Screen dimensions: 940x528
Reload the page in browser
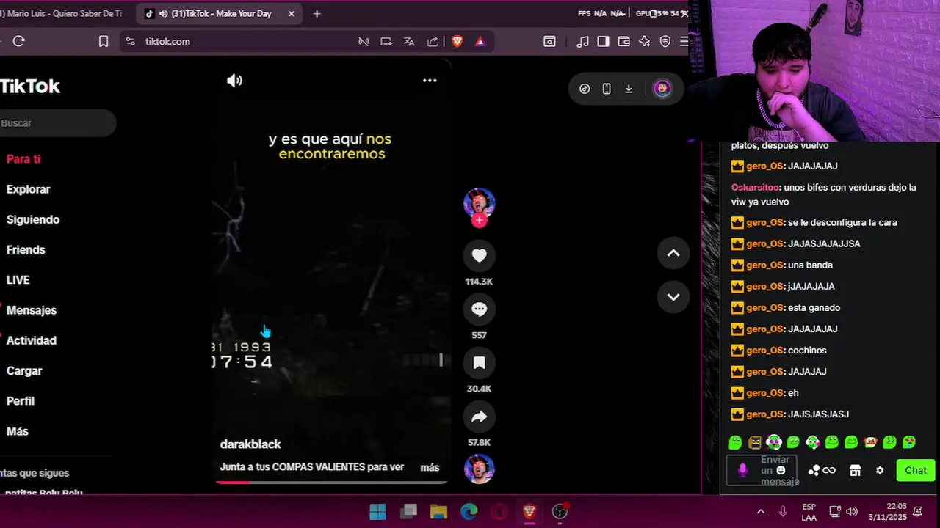click(19, 41)
